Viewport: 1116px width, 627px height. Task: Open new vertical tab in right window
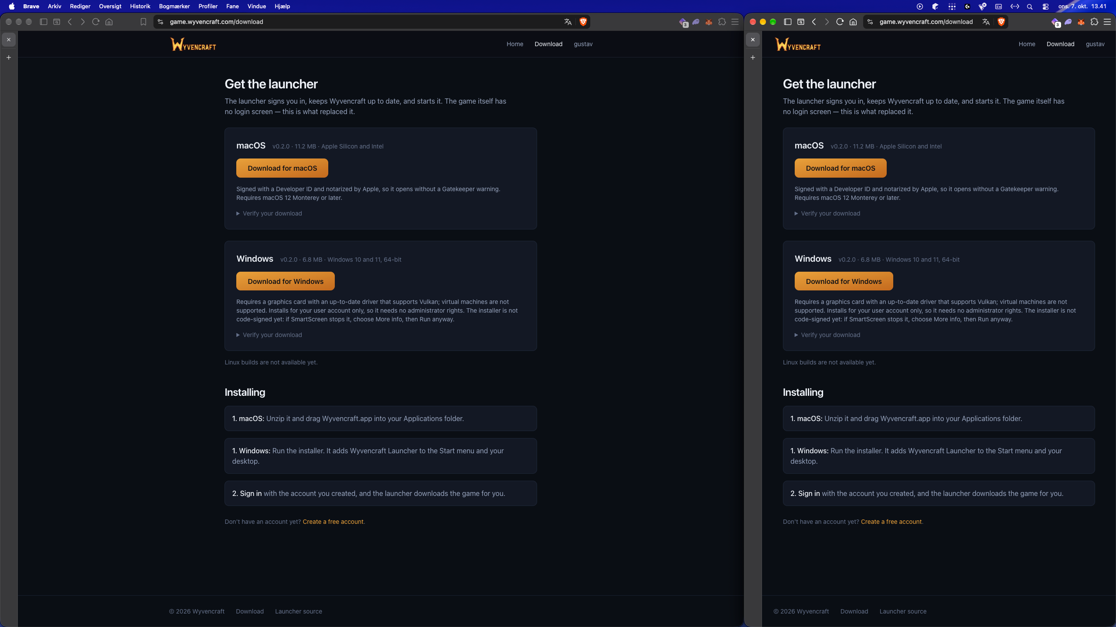tap(753, 57)
